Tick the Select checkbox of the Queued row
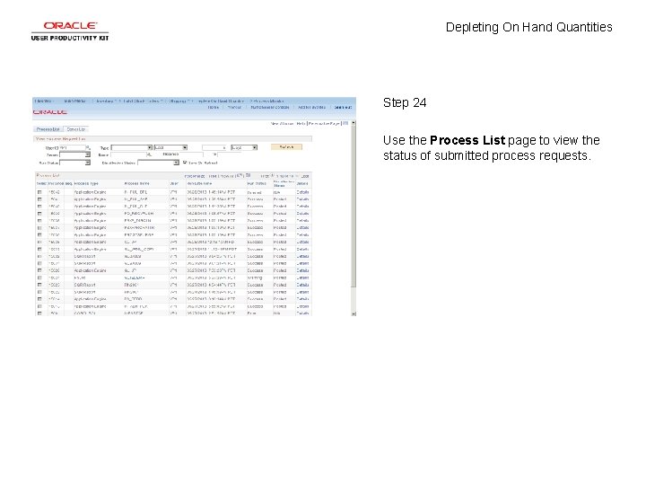 39,192
